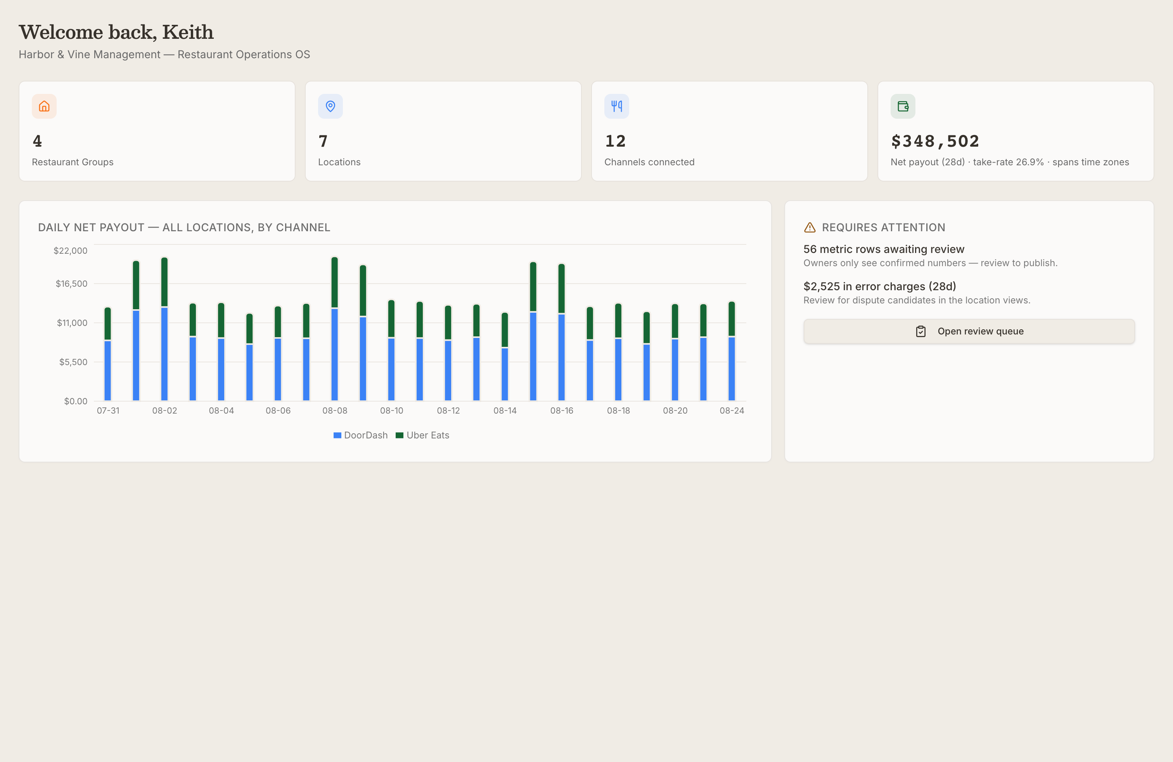The width and height of the screenshot is (1173, 762).
Task: Click the clipboard icon in Open review queue
Action: click(x=920, y=331)
